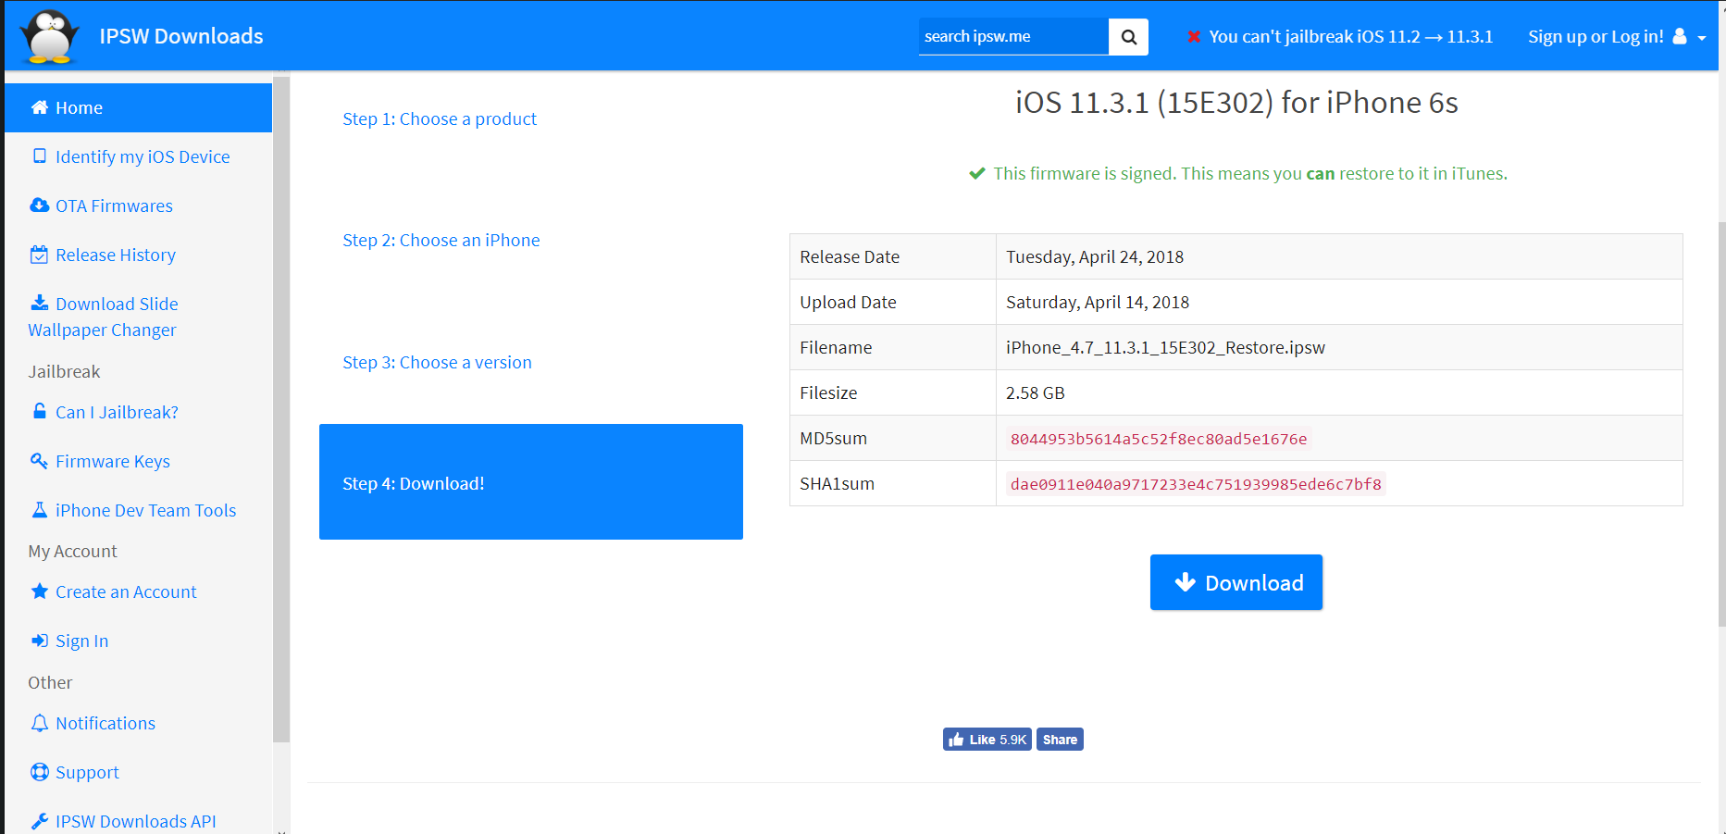Image resolution: width=1726 pixels, height=834 pixels.
Task: Click filename iPhone_4.7_11.3.1_15E302_Restore.ipsw
Action: click(x=1165, y=347)
